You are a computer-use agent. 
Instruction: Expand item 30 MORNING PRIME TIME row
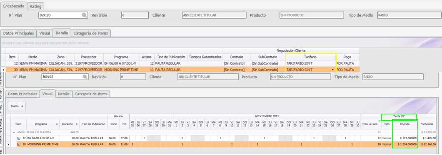[x=19, y=144]
